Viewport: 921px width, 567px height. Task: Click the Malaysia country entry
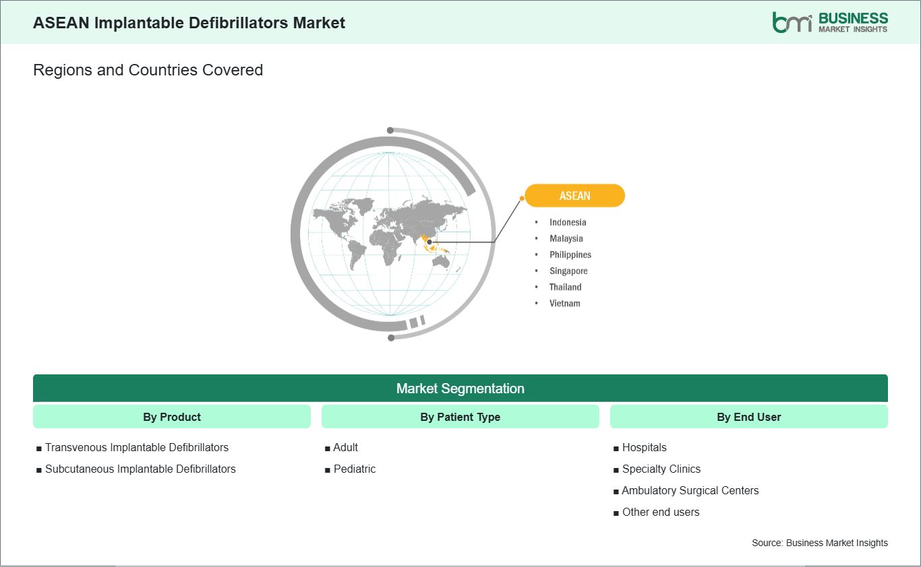click(566, 238)
